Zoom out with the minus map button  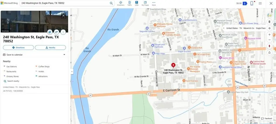[269, 40]
